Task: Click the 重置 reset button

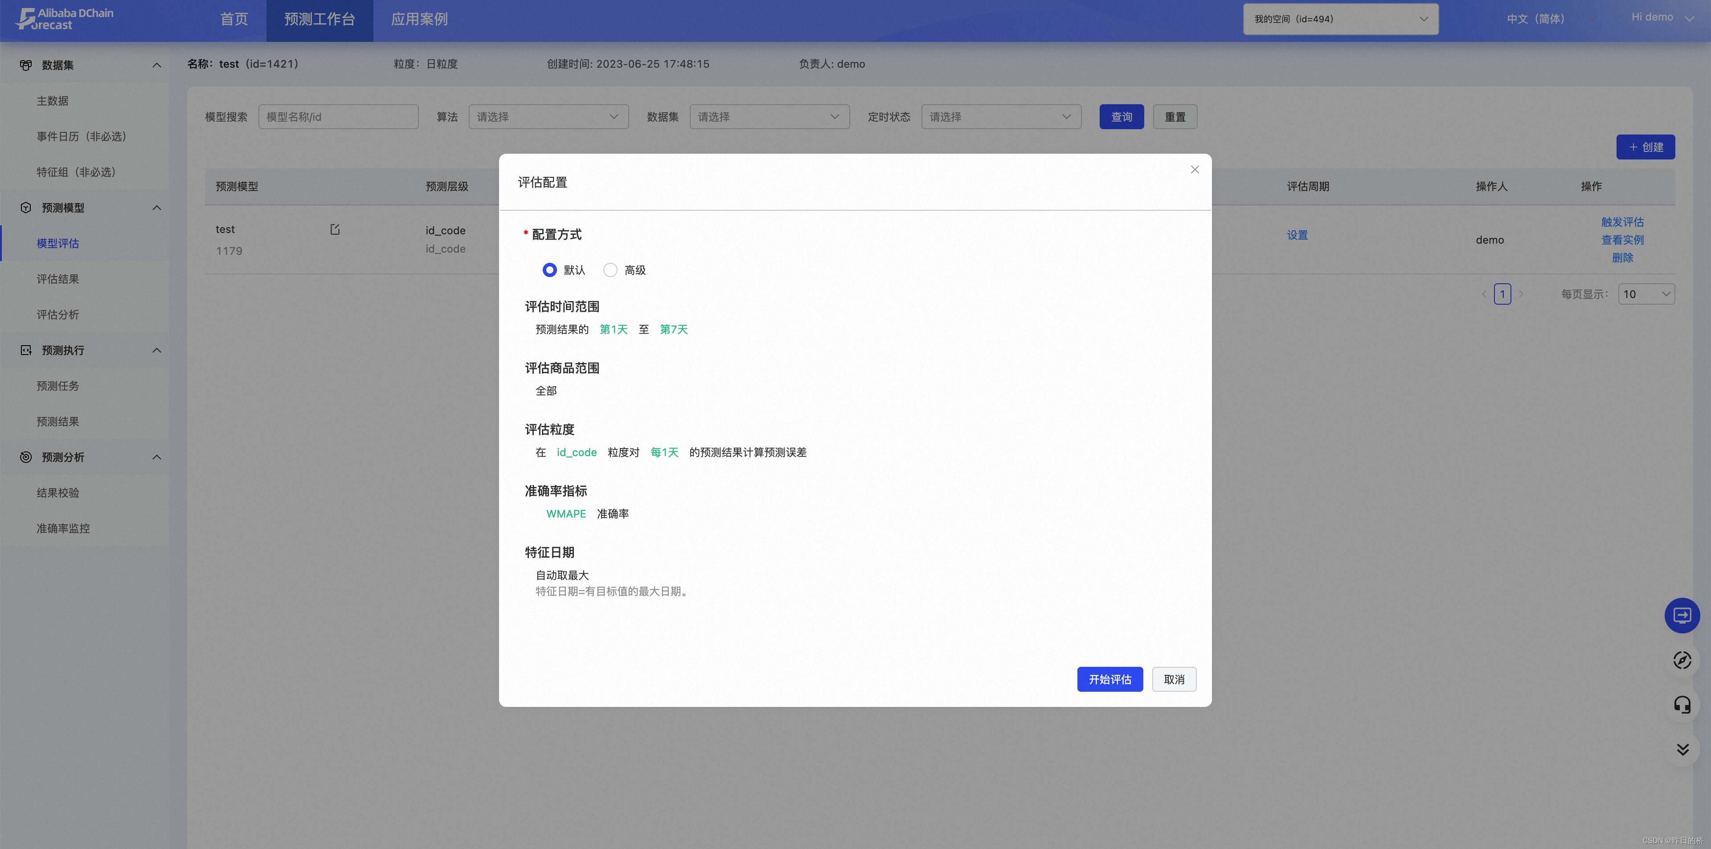Action: click(x=1175, y=117)
